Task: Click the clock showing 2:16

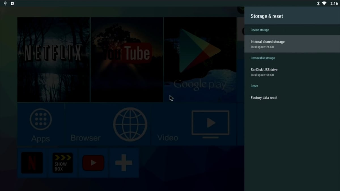Action: point(334,3)
